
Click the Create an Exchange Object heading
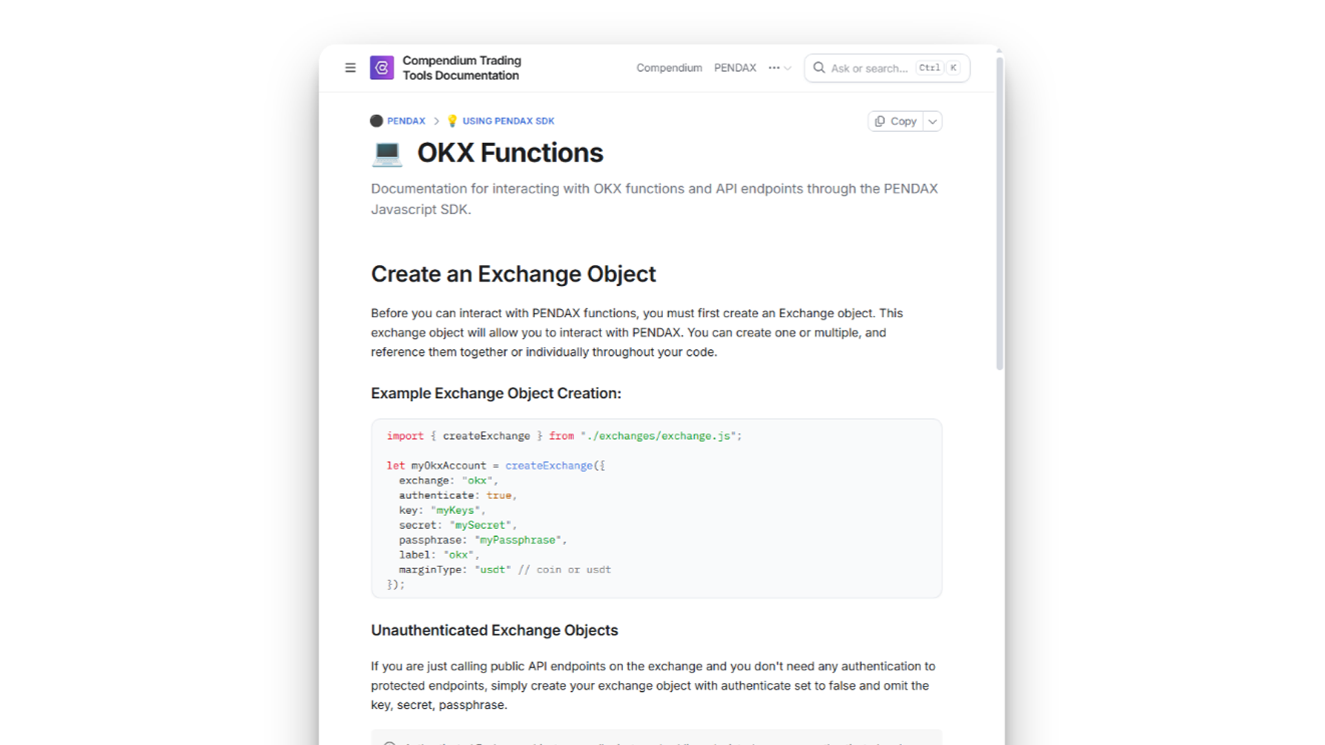click(513, 274)
